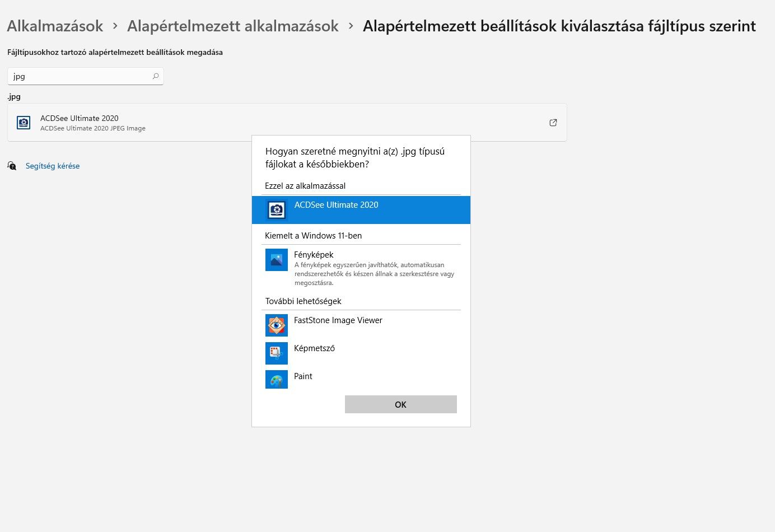The width and height of the screenshot is (775, 532).
Task: Click the search magnifier icon
Action: coord(156,76)
